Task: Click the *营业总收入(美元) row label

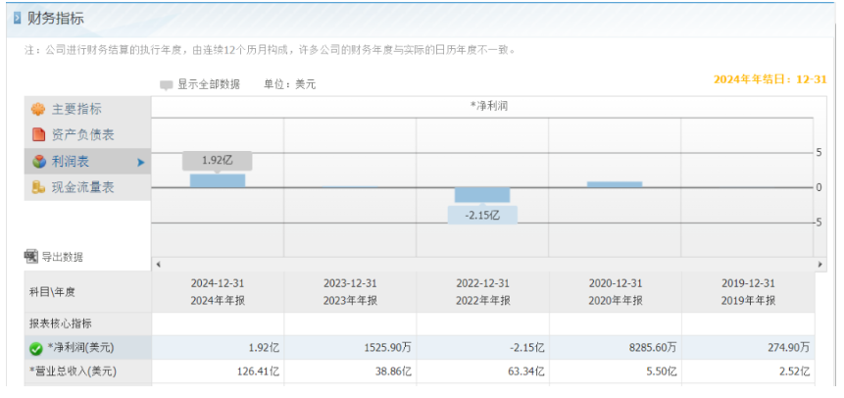Action: pos(73,372)
